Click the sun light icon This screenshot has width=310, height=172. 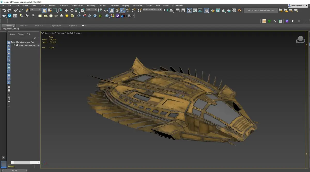point(67,16)
